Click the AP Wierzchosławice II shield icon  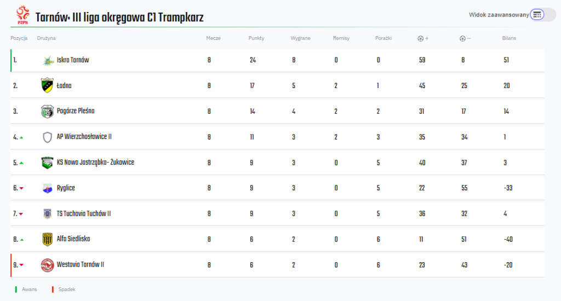(47, 137)
